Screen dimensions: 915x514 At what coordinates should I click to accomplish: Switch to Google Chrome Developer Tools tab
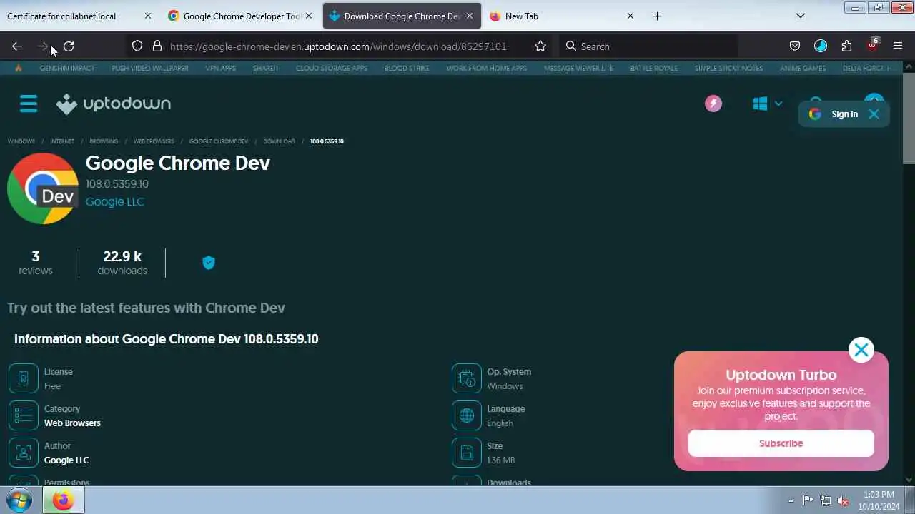pos(241,16)
